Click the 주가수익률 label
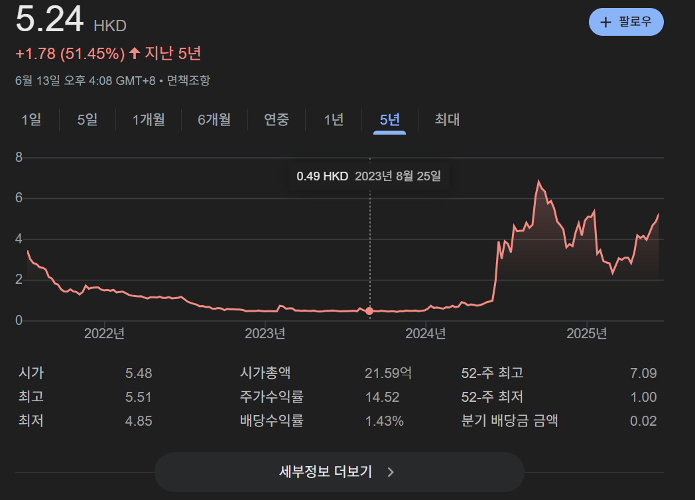695x500 pixels. (271, 397)
